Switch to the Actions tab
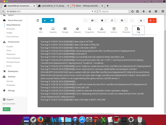The height and width of the screenshot is (125, 166). [x=114, y=30]
